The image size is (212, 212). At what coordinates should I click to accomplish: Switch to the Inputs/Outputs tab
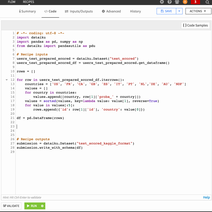tap(79, 11)
